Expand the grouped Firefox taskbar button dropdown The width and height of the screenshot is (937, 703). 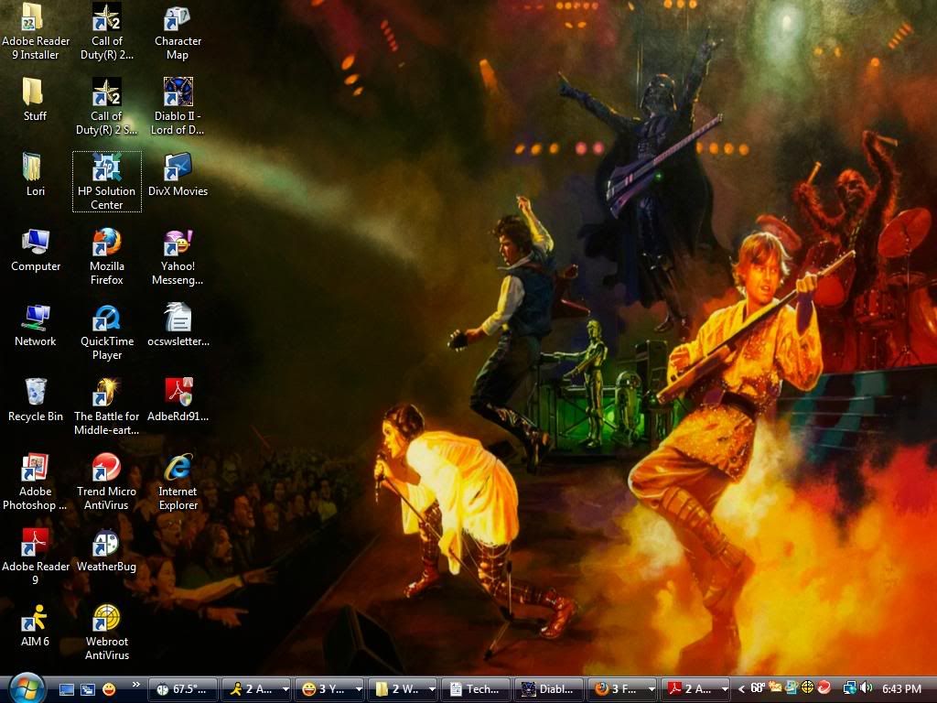[652, 689]
